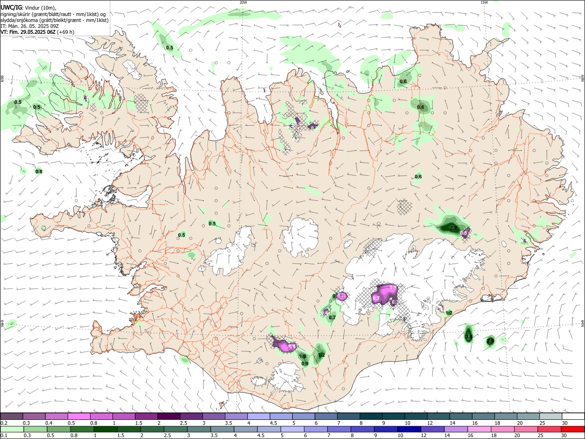This screenshot has height=439, width=585.
Task: Click the 'slydda/snjókoma (grátt/bleikt/grænt' description line
Action: pos(54,20)
